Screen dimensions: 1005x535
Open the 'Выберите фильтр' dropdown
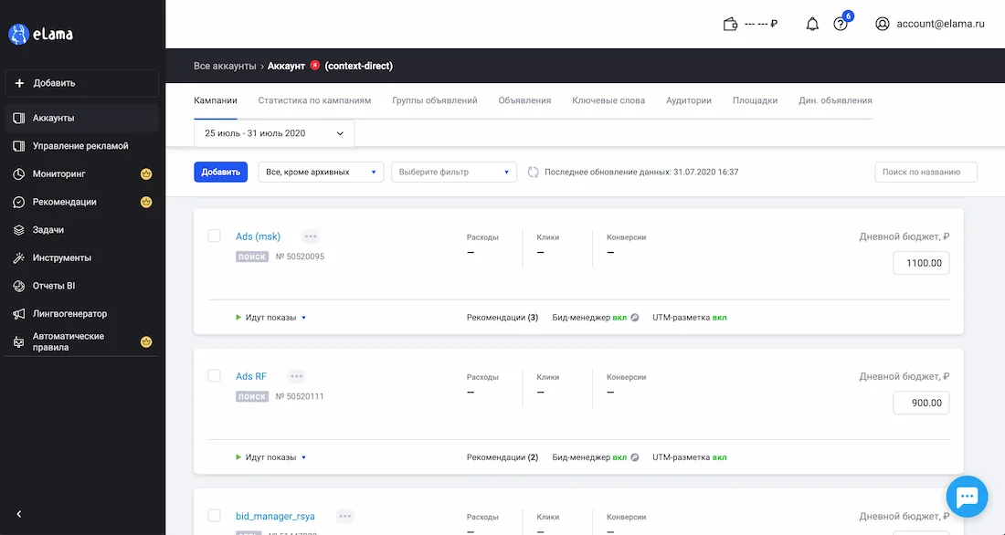[454, 172]
